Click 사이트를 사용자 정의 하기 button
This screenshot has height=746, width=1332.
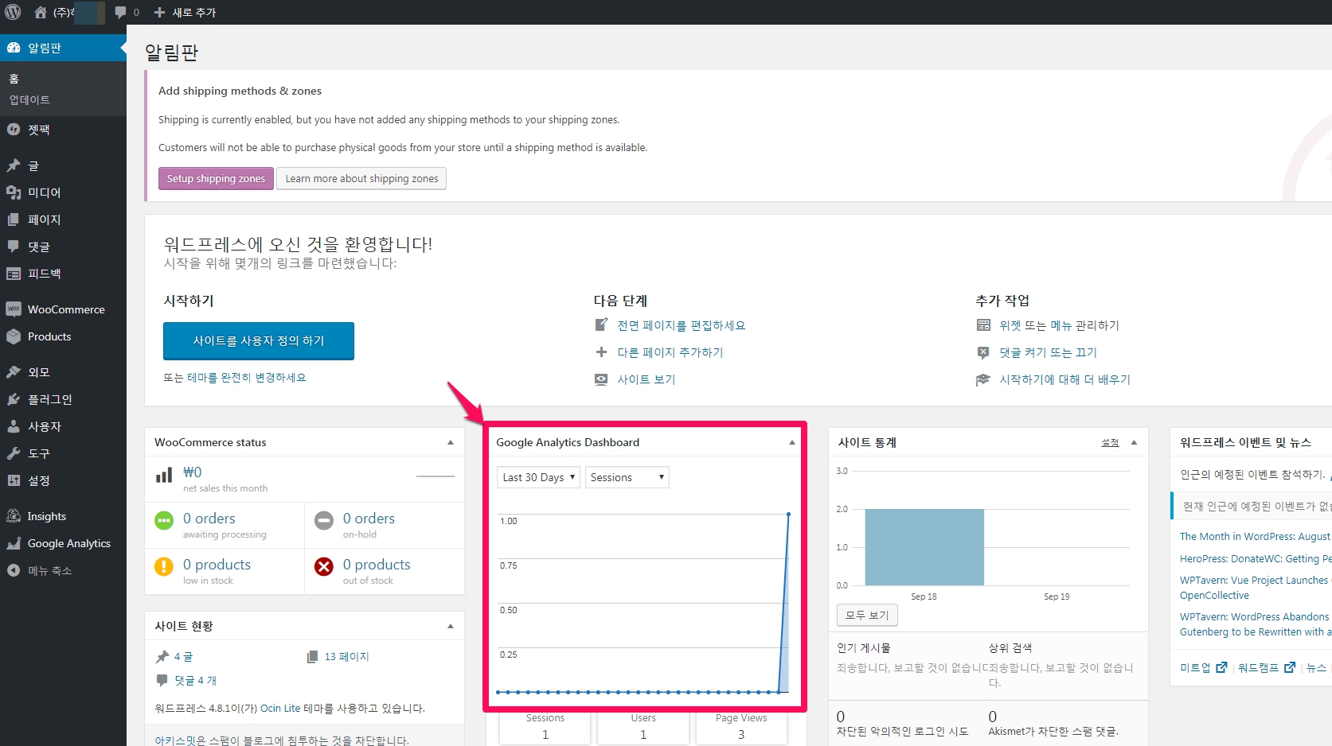[x=259, y=340]
